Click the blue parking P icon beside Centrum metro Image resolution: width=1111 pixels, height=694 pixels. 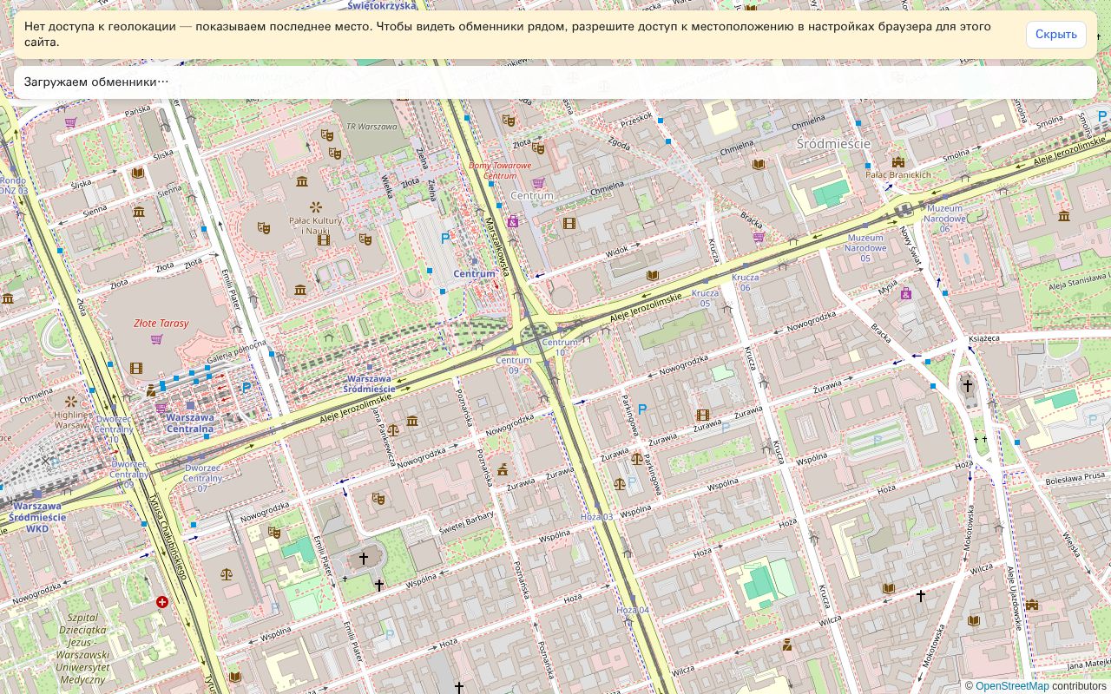coord(445,238)
